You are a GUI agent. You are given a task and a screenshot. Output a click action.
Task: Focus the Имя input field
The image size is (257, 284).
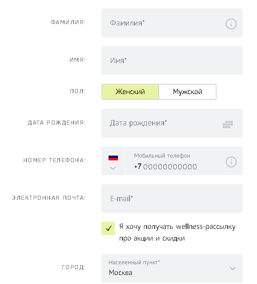click(172, 60)
